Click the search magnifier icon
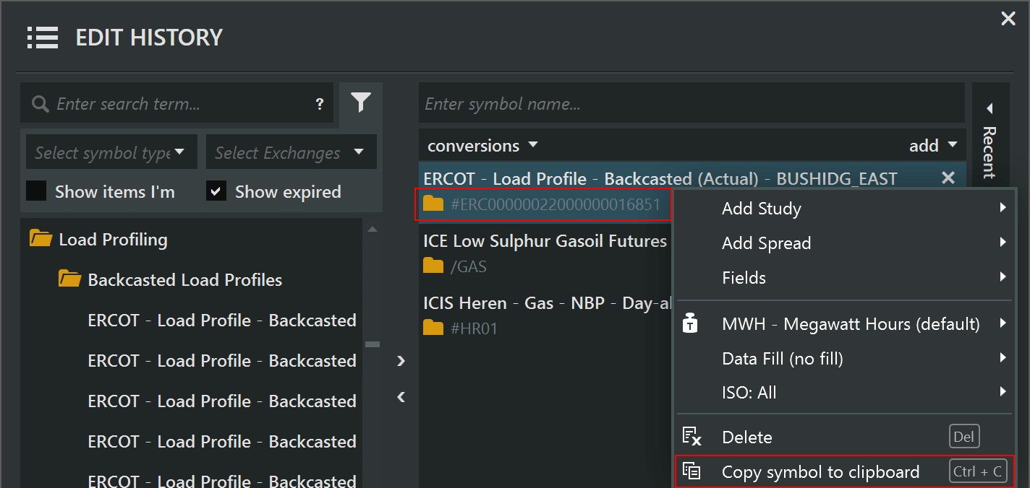 (41, 104)
